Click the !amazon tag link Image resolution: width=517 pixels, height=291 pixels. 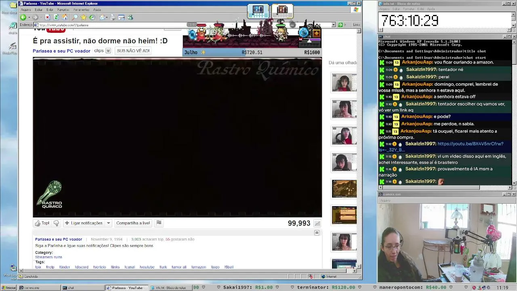click(x=199, y=267)
